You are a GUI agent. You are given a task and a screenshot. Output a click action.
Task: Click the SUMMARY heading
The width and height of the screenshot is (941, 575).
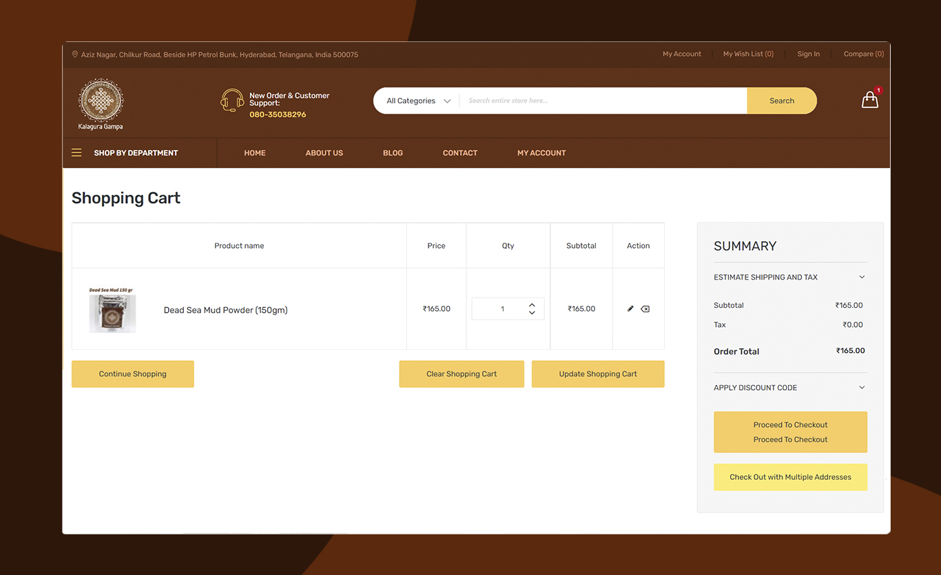745,246
